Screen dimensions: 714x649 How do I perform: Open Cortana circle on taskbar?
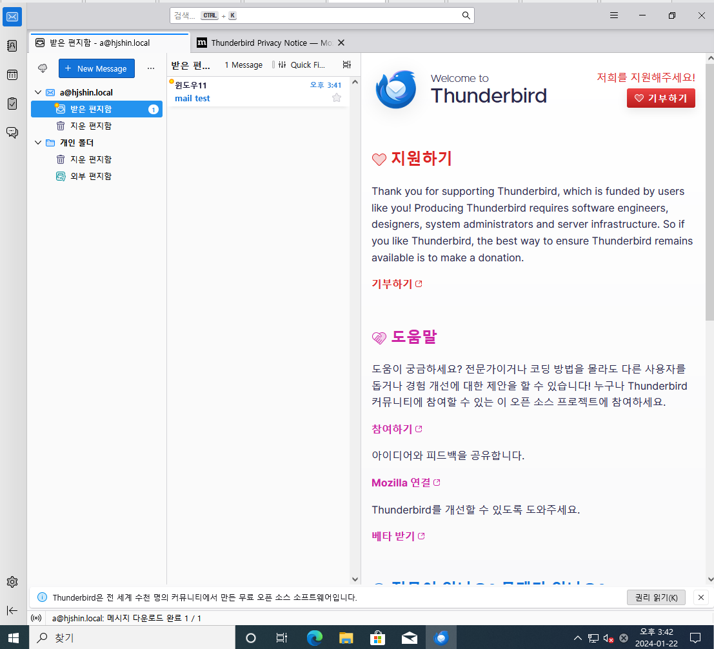pyautogui.click(x=250, y=637)
